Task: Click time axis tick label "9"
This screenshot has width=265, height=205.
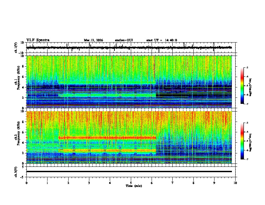Action: (x=214, y=183)
